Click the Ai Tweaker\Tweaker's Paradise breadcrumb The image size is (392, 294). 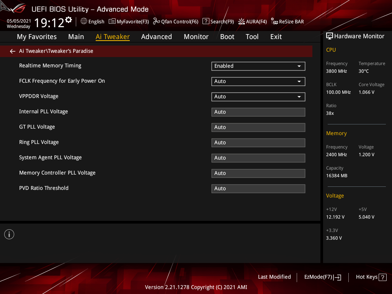point(56,51)
